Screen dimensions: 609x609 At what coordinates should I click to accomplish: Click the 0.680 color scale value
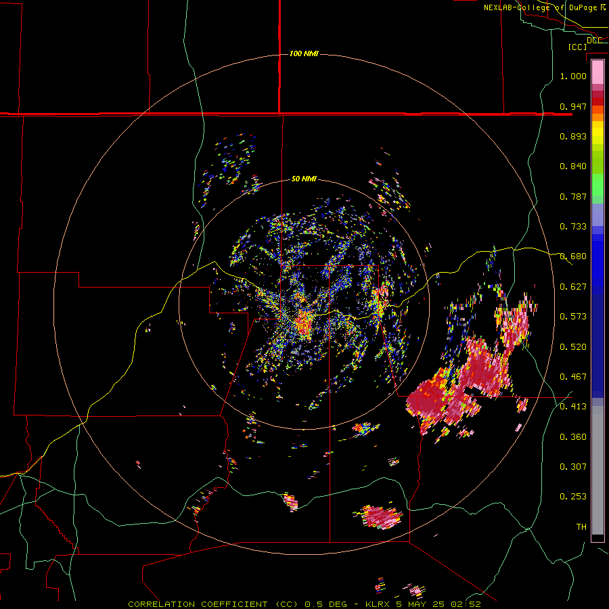click(x=573, y=256)
